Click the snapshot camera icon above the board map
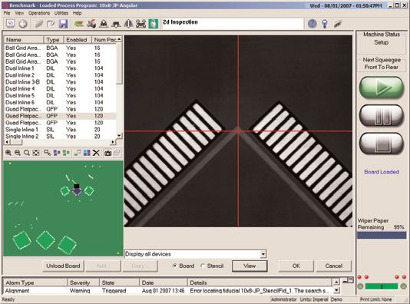The image size is (410, 304). [107, 153]
